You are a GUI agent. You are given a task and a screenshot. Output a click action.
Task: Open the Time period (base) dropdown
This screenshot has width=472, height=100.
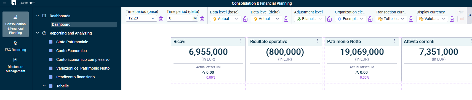click(x=142, y=18)
